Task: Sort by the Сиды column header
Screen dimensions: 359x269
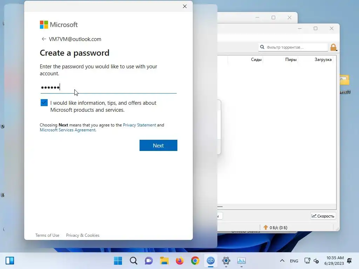Action: 256,60
